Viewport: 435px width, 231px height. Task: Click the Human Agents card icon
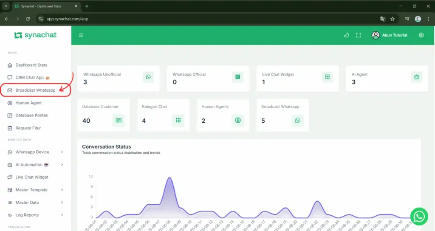pyautogui.click(x=238, y=120)
